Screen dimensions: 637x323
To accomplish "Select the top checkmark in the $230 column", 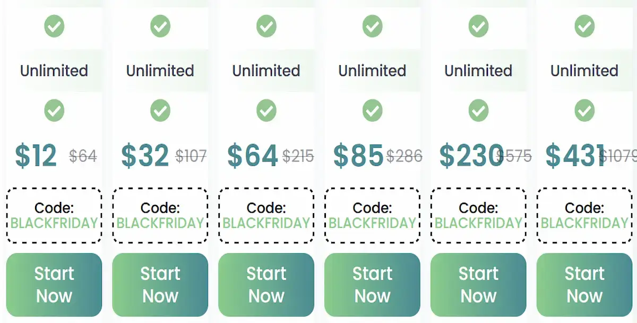I will [x=478, y=25].
